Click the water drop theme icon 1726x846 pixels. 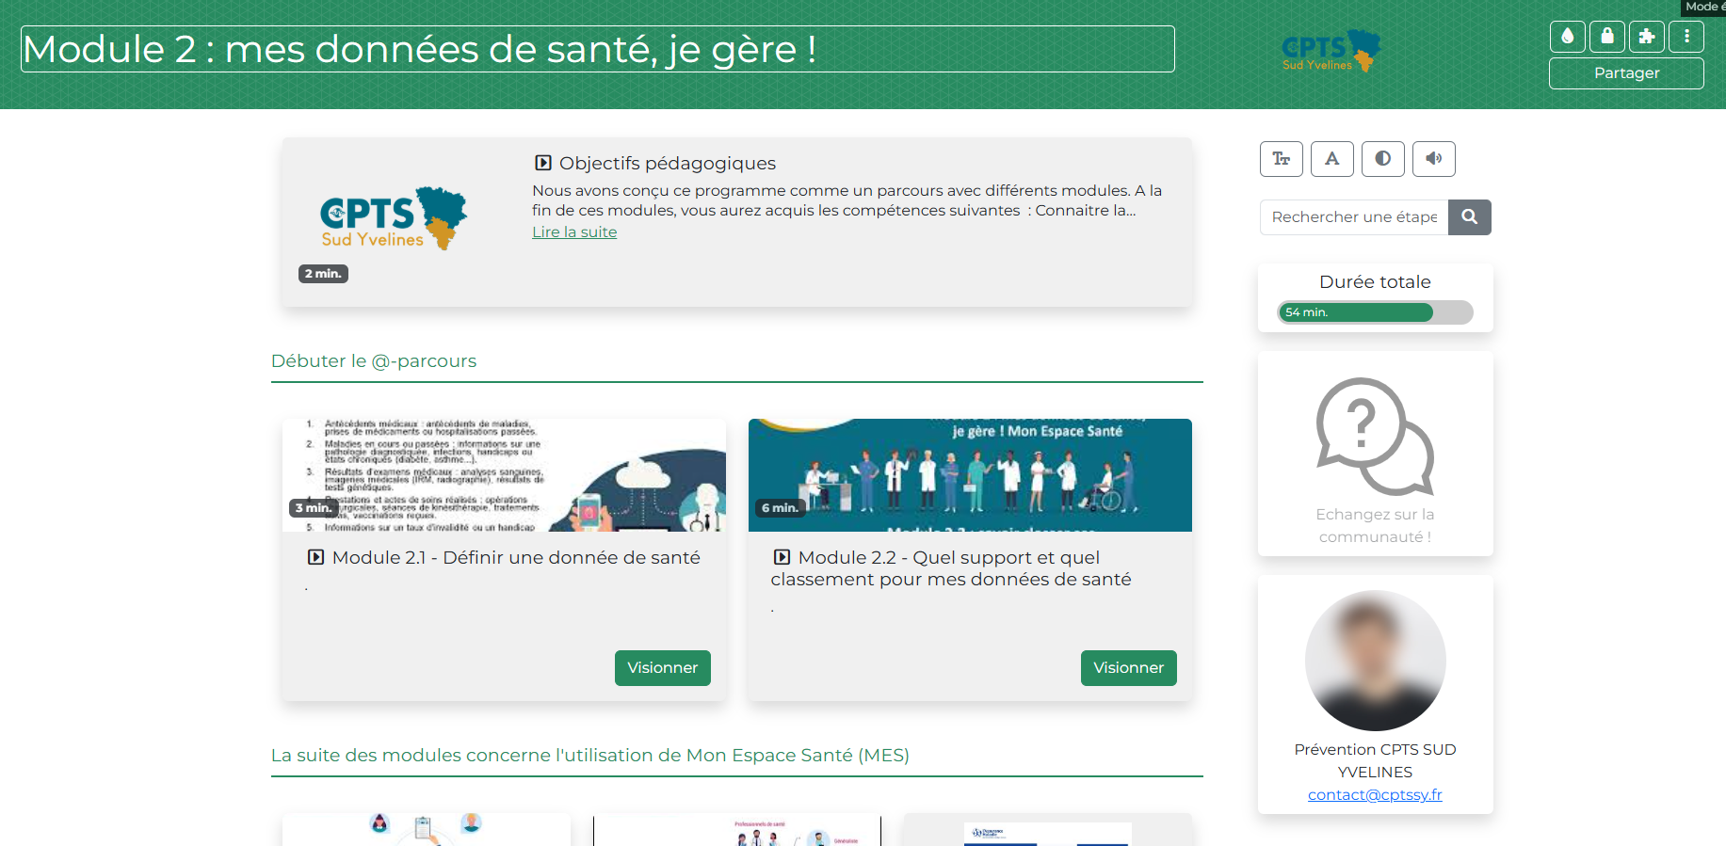click(1567, 37)
